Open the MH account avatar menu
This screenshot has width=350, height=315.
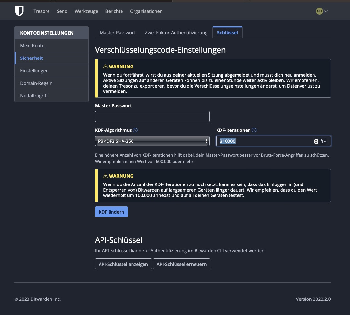[x=319, y=11]
